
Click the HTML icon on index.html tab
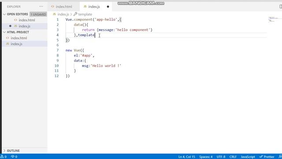[x=52, y=7]
